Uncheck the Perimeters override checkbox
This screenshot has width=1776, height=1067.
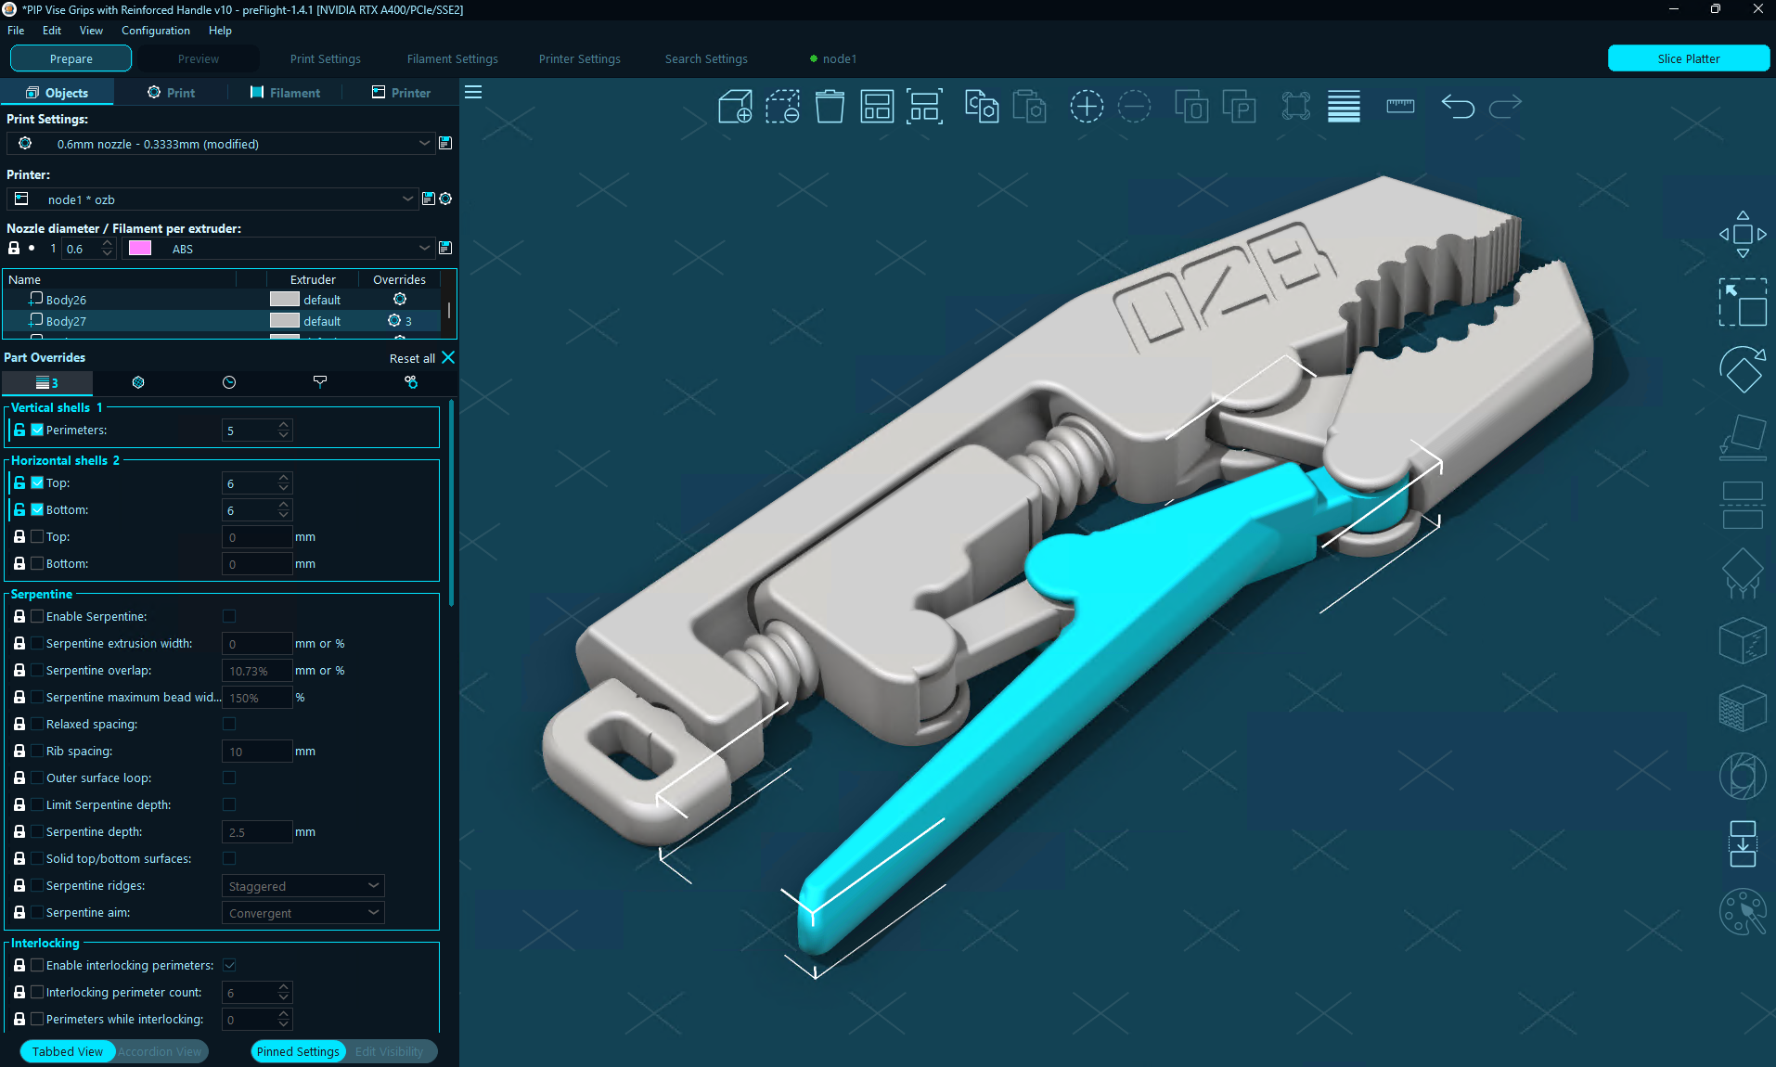coord(37,430)
